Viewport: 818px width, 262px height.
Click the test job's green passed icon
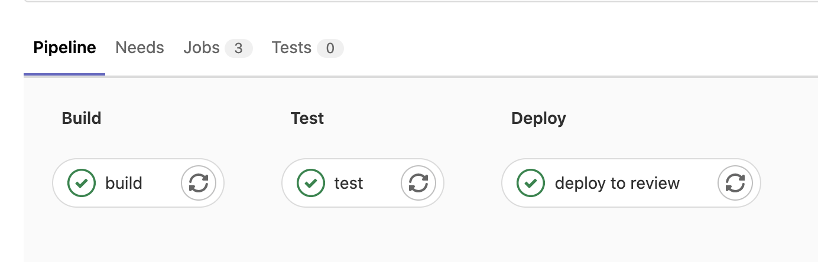tap(310, 183)
